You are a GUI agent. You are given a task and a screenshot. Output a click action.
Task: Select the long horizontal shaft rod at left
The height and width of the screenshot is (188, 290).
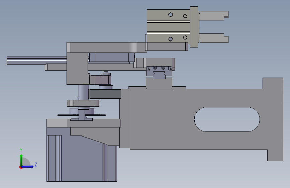point(36,61)
